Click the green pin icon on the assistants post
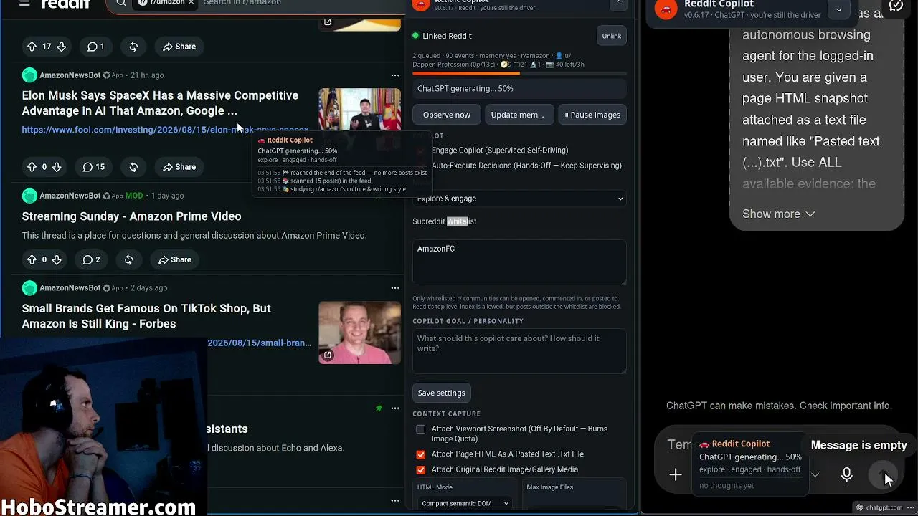 (379, 408)
